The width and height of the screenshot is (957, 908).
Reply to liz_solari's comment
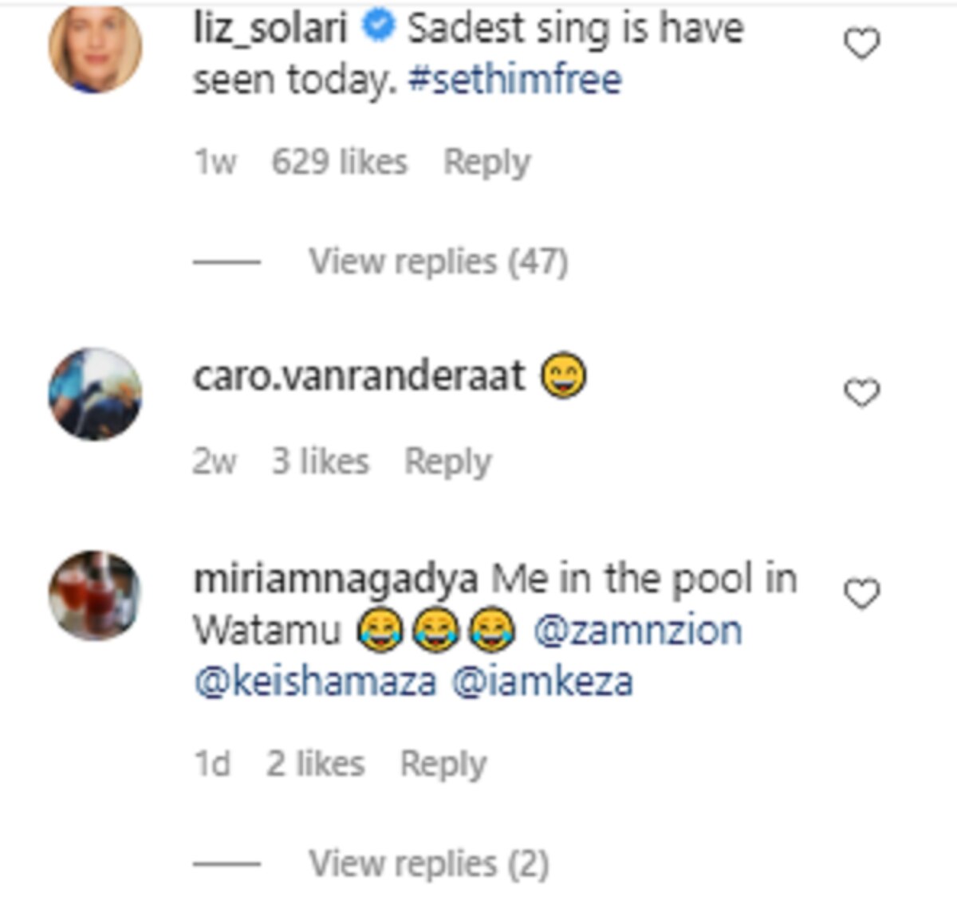pos(486,163)
